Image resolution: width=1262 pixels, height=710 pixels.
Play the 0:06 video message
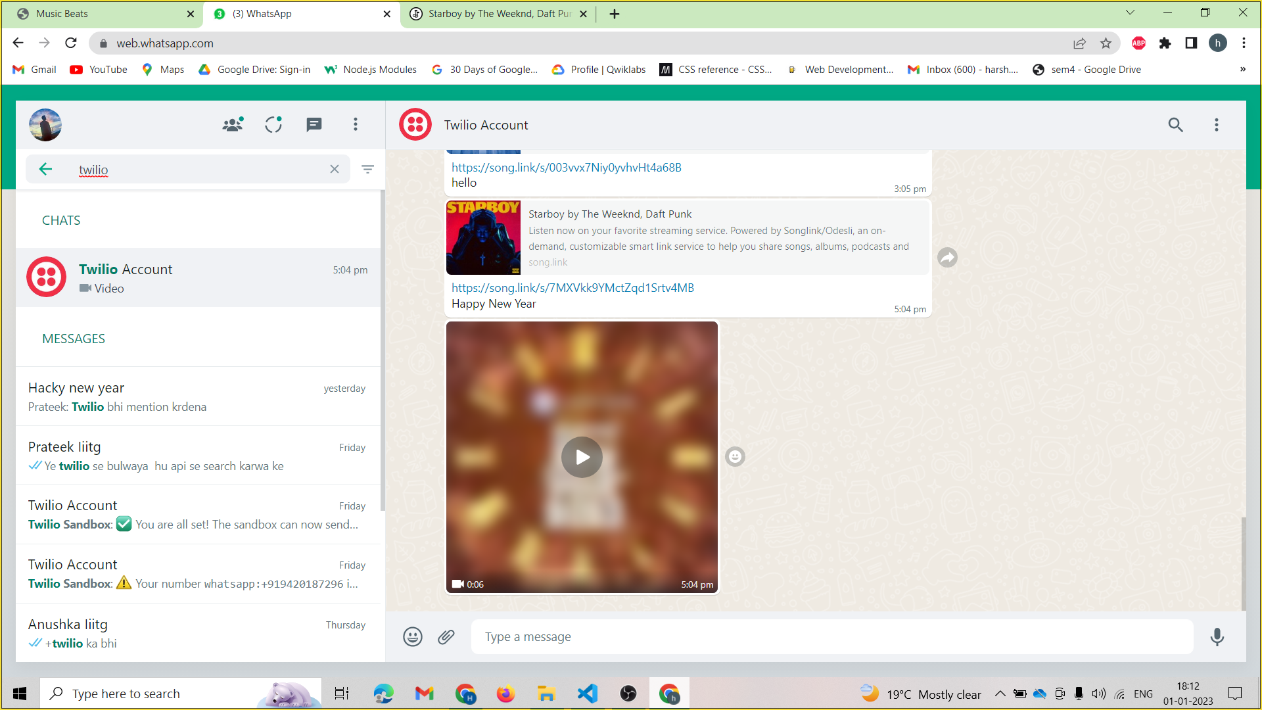click(582, 457)
